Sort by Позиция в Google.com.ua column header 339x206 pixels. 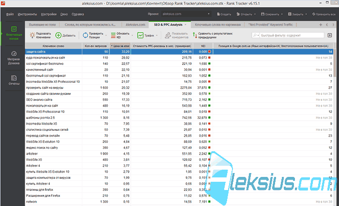pyautogui.click(x=273, y=46)
